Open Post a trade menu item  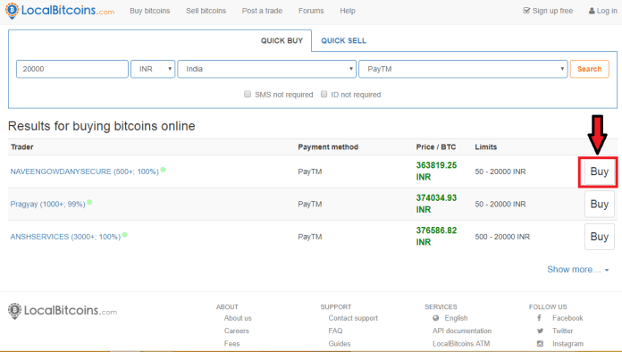(262, 11)
